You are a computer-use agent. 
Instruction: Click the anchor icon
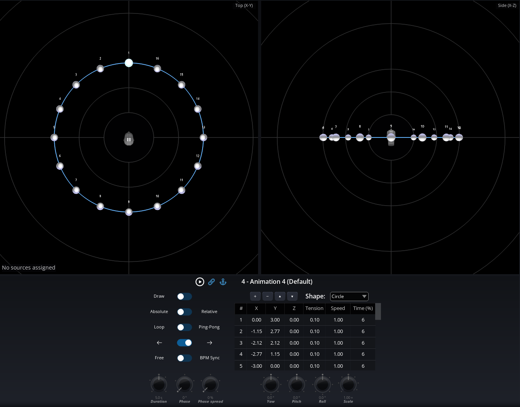click(x=223, y=282)
